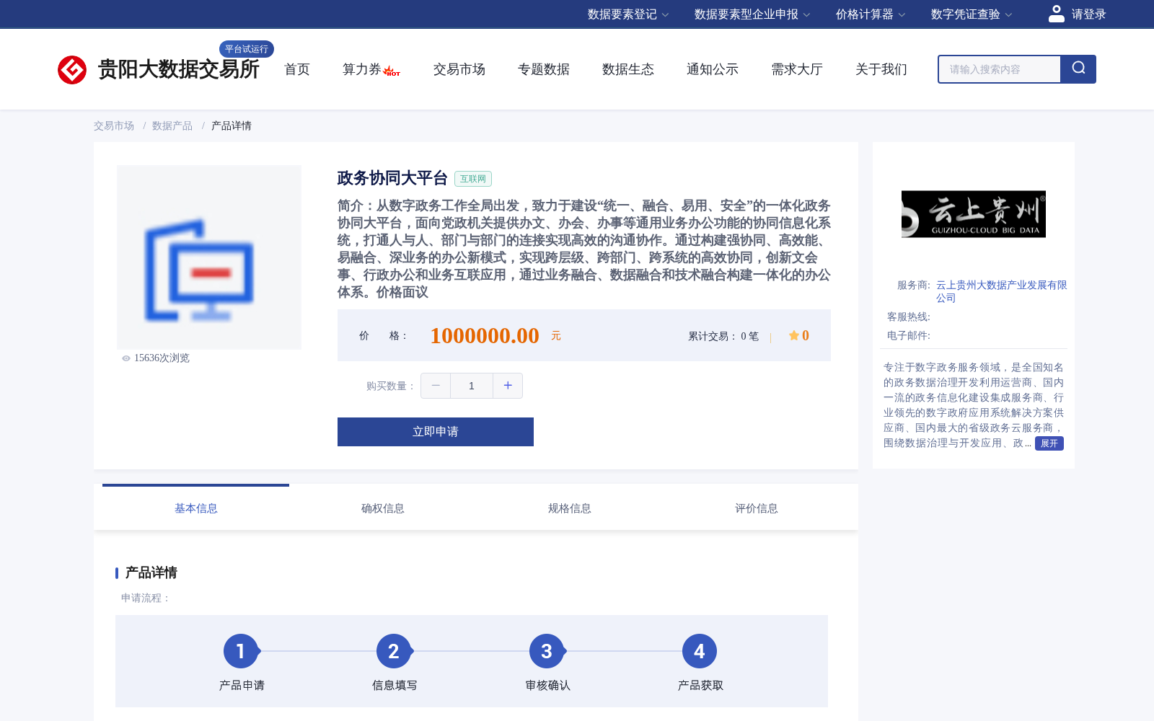Screen dimensions: 1154x721
Task: Click the 电子邮件 label
Action: pos(909,335)
